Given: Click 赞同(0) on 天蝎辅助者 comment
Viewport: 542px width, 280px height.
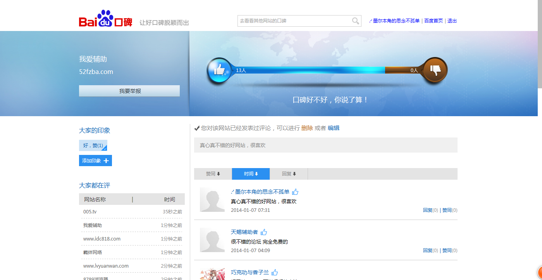Looking at the screenshot, I should pyautogui.click(x=450, y=251).
